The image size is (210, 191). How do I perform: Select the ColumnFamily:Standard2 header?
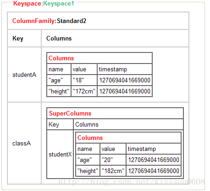49,21
